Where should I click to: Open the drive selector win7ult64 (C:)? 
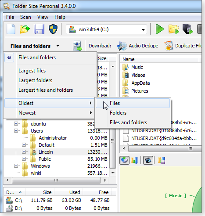106,29
